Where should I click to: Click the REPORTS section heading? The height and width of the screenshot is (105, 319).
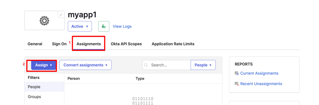(x=244, y=64)
